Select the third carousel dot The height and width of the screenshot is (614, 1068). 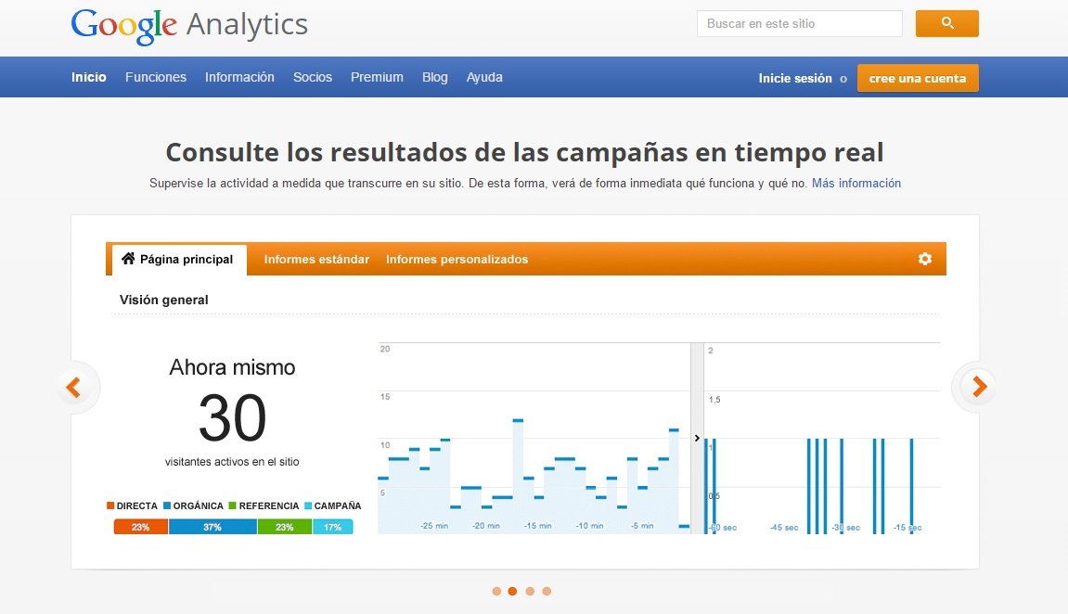coord(530,591)
